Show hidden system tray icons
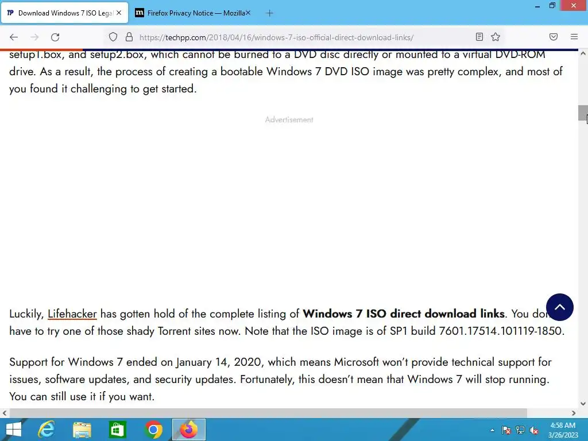The image size is (588, 441). (492, 430)
